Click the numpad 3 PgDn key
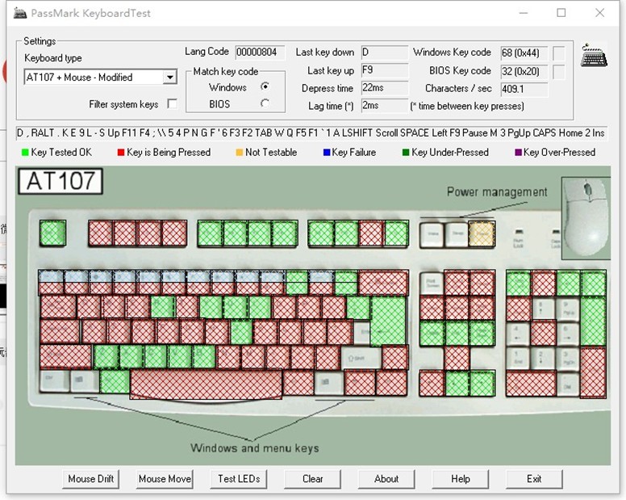 [x=567, y=358]
